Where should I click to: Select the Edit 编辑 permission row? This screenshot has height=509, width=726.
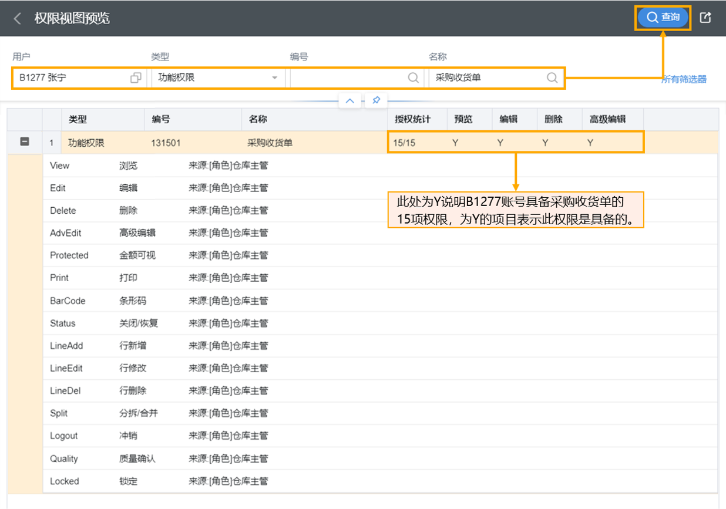(x=379, y=188)
